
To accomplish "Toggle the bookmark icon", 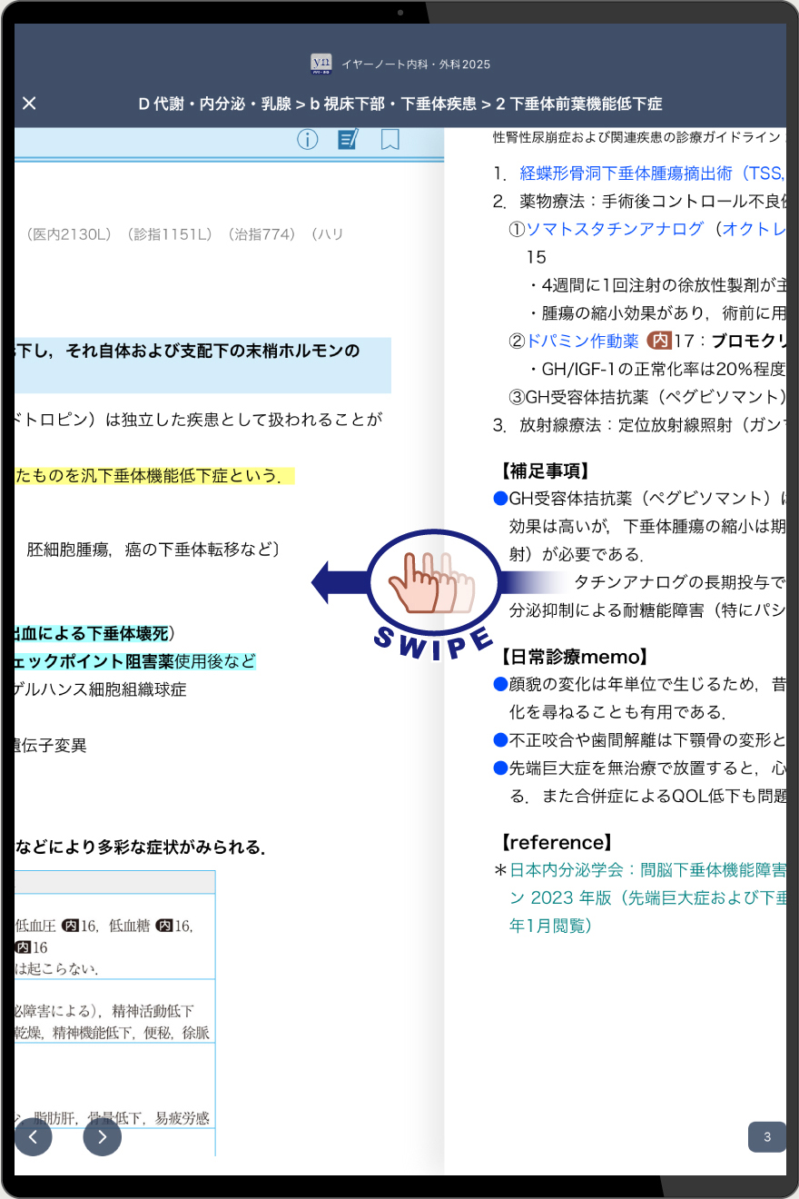I will [x=390, y=139].
